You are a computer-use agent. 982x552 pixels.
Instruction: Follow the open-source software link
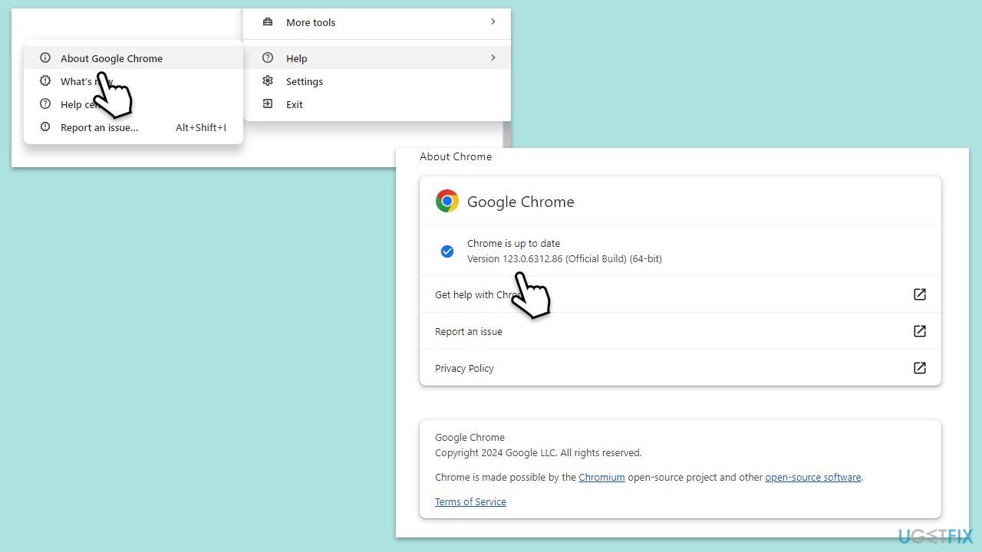[x=813, y=477]
